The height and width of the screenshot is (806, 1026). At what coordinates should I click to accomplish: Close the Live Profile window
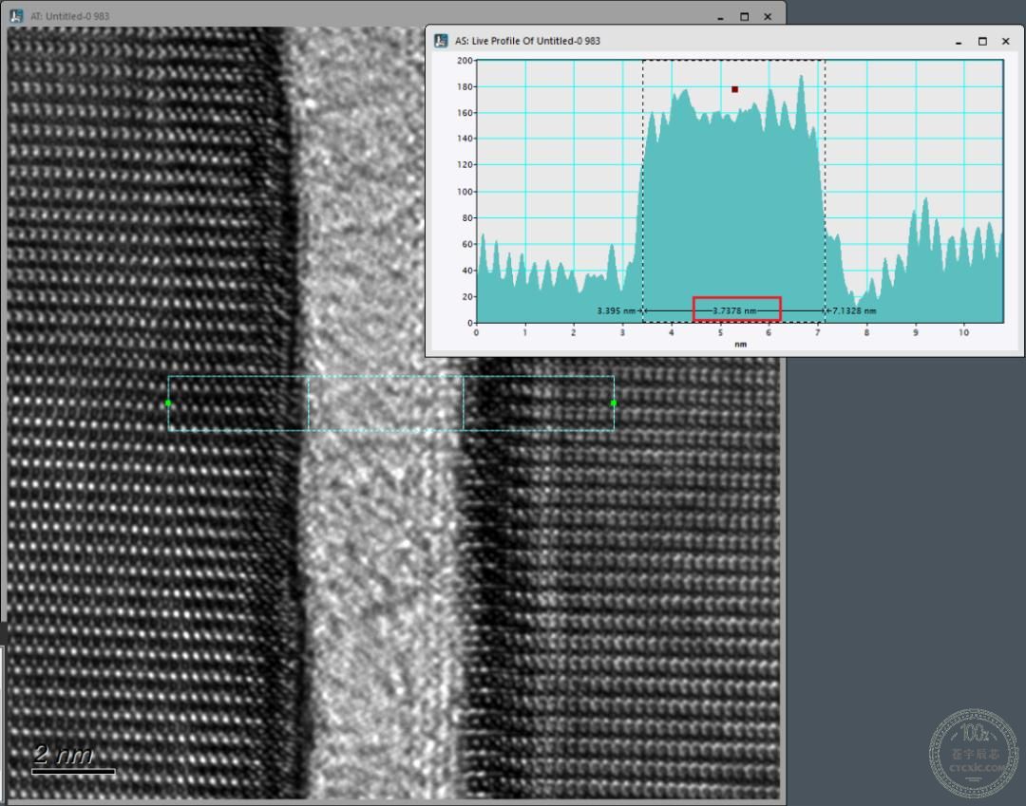point(1006,41)
